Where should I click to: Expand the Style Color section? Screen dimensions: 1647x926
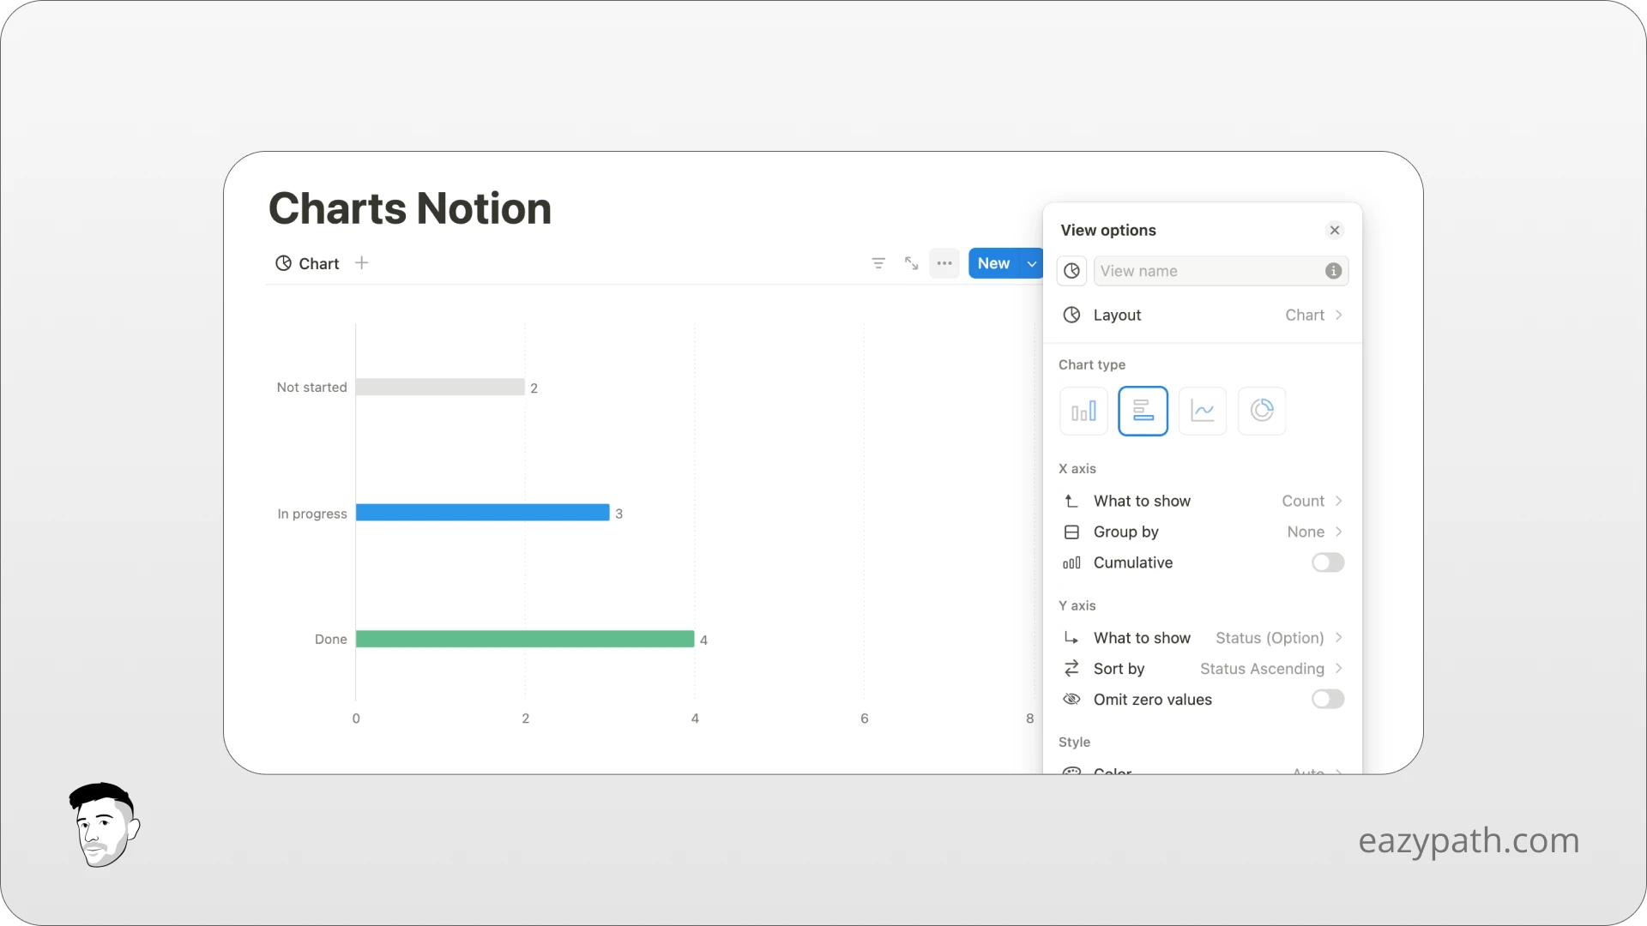(1338, 771)
